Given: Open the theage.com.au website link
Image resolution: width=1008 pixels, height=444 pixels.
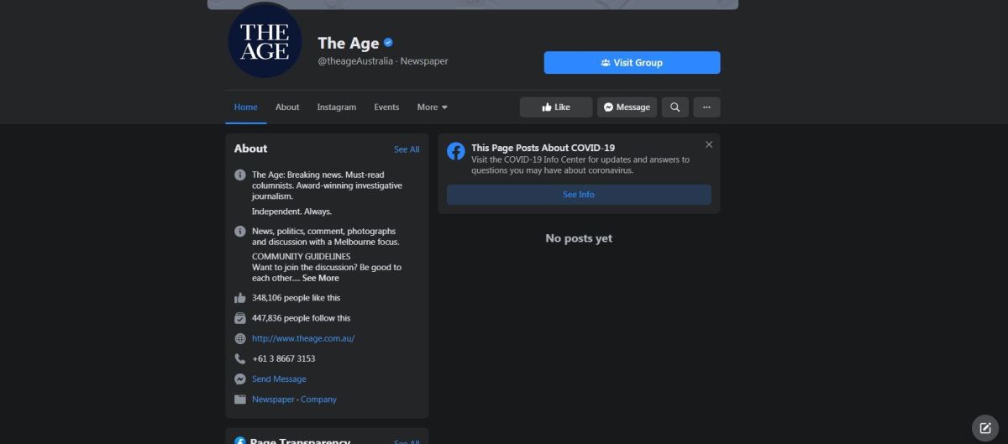Looking at the screenshot, I should pos(303,338).
